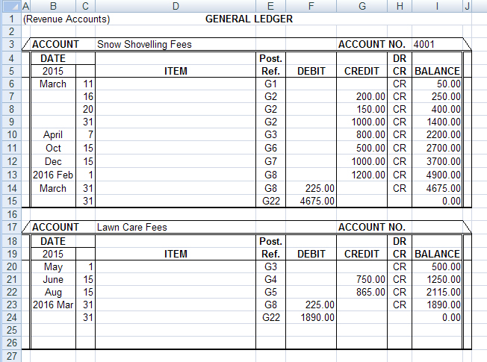The height and width of the screenshot is (362, 487).
Task: Click the credit value 865.00
Action: click(x=370, y=292)
